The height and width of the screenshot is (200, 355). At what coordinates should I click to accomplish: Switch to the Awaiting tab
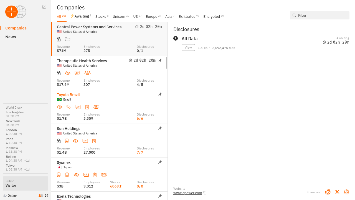(x=81, y=16)
